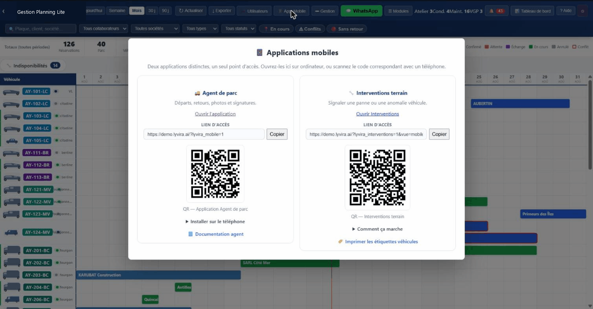
Task: Click the vehicle icon for AY-101-LC
Action: click(x=11, y=92)
